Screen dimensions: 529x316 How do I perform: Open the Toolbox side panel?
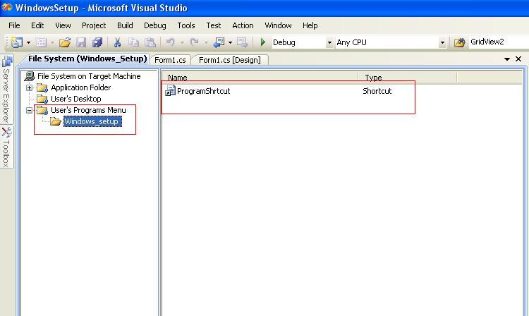pos(6,147)
